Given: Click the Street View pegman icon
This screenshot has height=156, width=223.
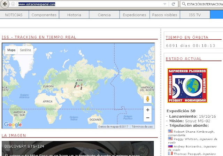Looking at the screenshot, I should click(148, 99).
